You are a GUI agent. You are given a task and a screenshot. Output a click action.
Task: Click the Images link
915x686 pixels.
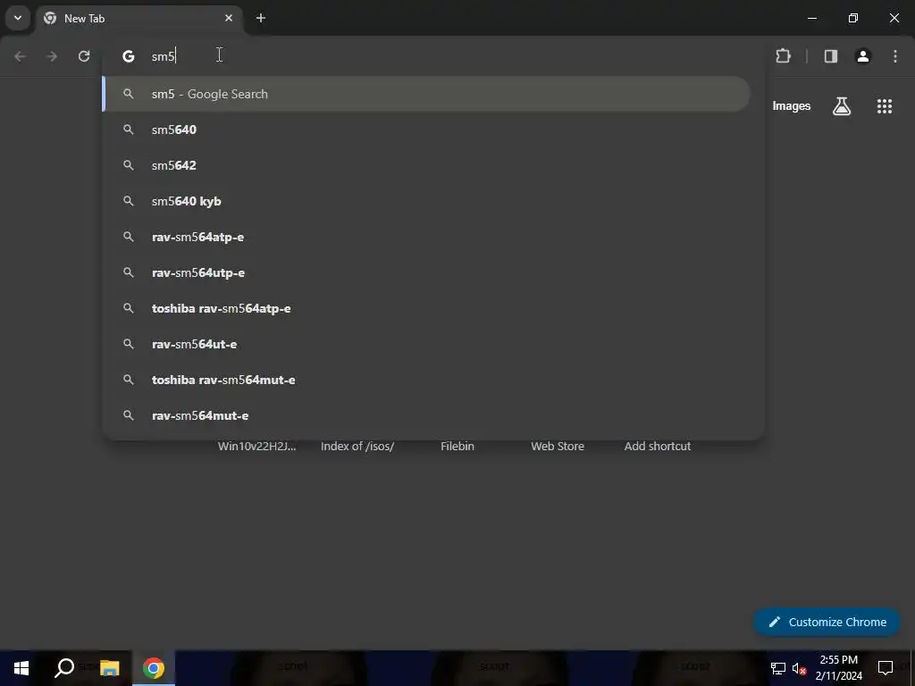click(x=792, y=106)
